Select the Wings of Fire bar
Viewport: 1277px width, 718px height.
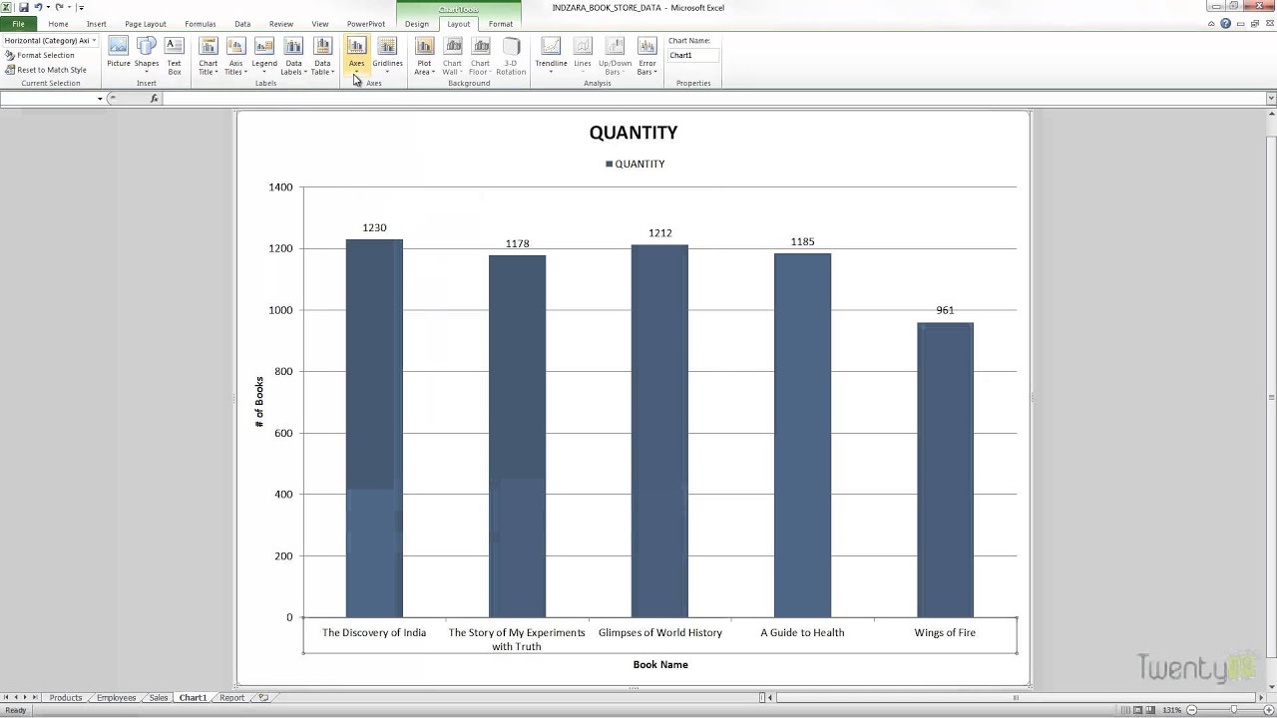pos(945,470)
